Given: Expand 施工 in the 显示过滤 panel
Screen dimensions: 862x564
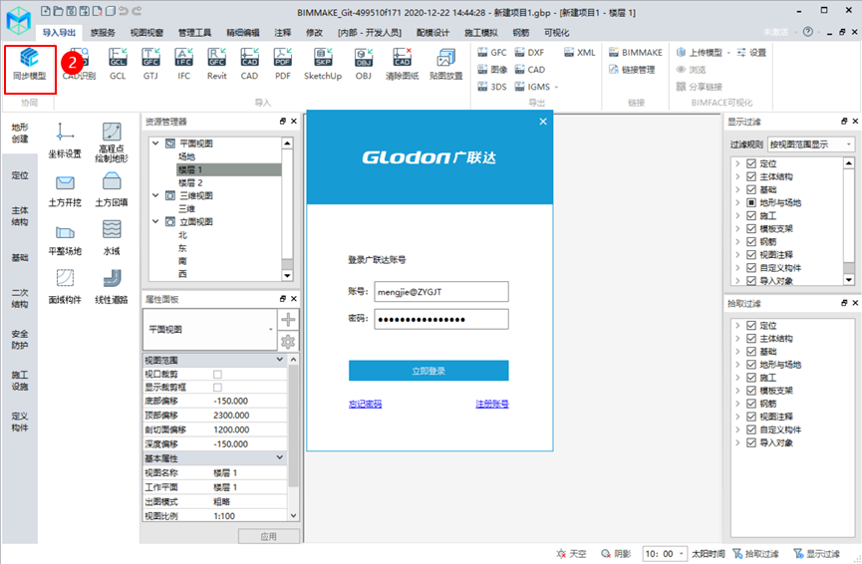Looking at the screenshot, I should [x=737, y=215].
